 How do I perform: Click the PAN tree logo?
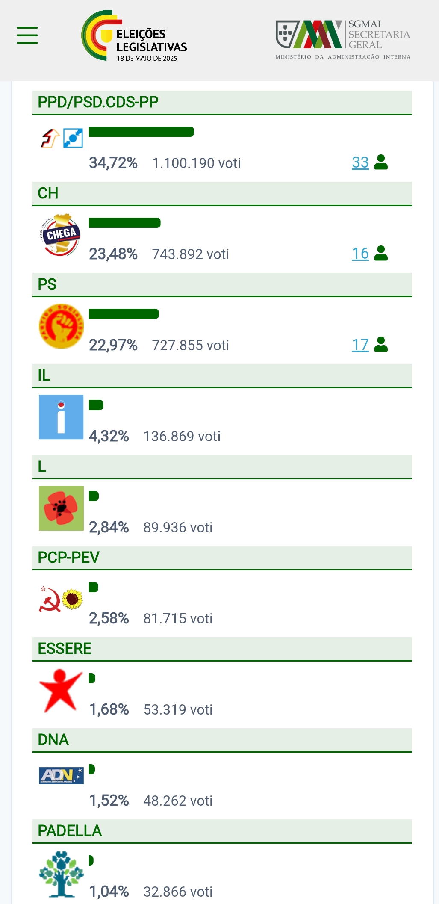[61, 874]
